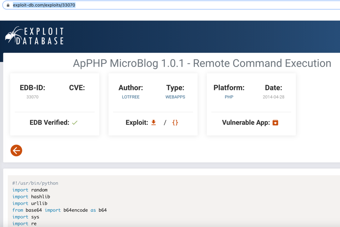This screenshot has height=227, width=340.
Task: Click the import sys code line
Action: pyautogui.click(x=26, y=217)
